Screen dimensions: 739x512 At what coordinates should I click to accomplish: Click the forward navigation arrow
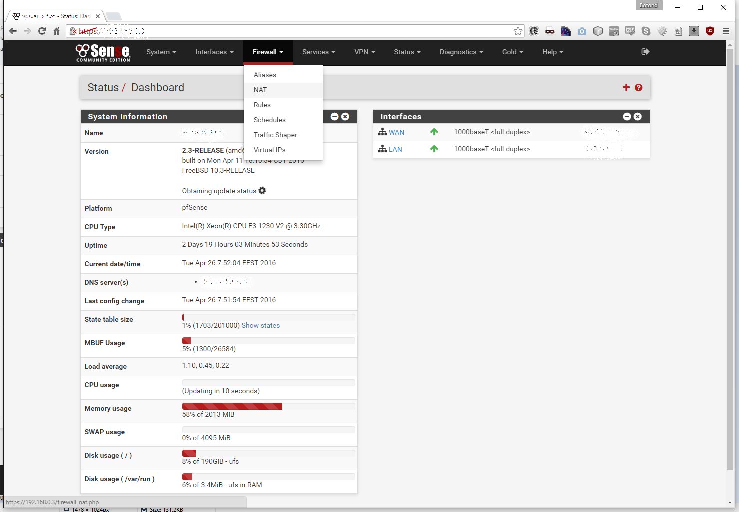tap(27, 31)
